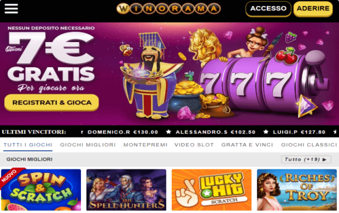This screenshot has width=339, height=213.
Task: Click the 7€ GRATIS promo text
Action: (x=51, y=57)
